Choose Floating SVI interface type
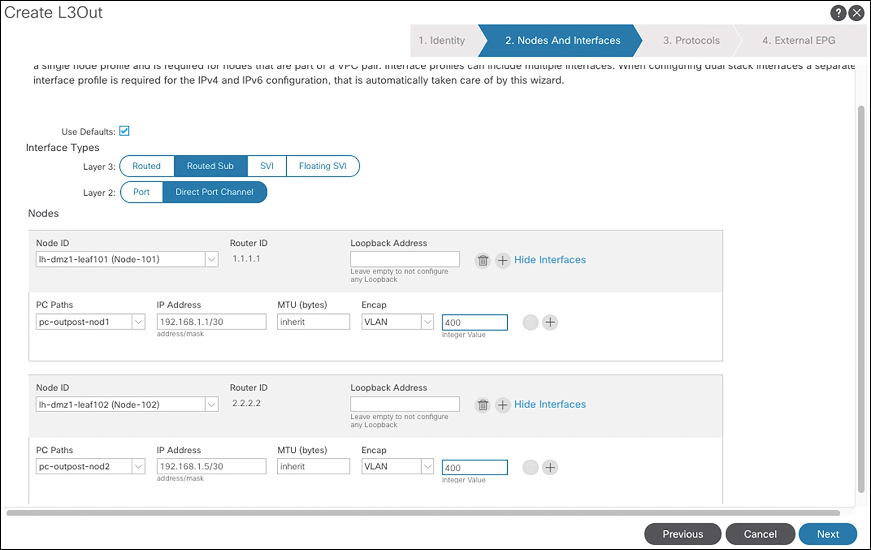Image resolution: width=871 pixels, height=550 pixels. tap(323, 166)
